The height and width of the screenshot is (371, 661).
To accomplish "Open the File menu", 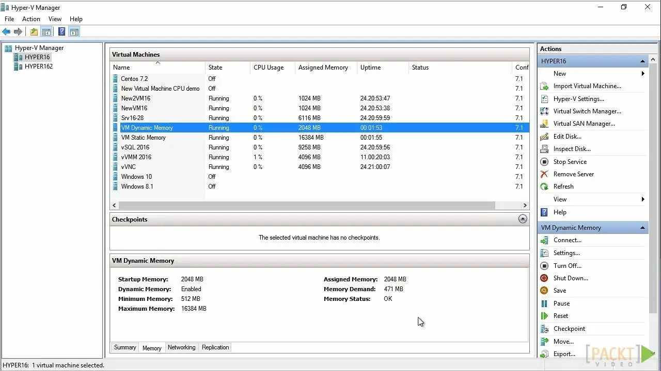I will [x=9, y=19].
